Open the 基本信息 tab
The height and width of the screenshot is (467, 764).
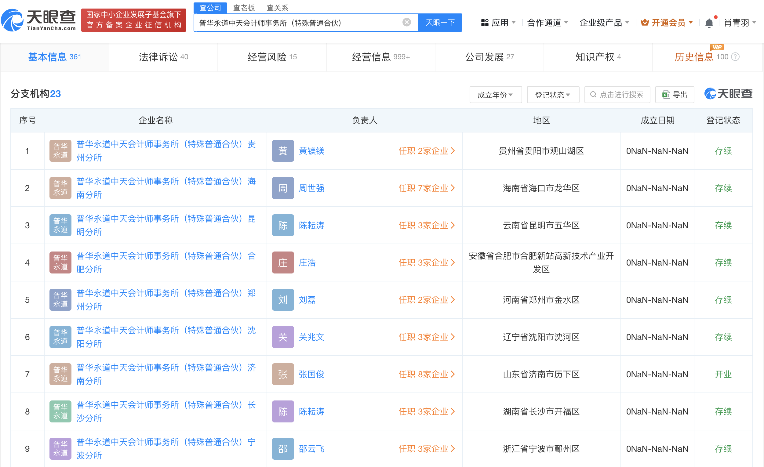coord(55,57)
